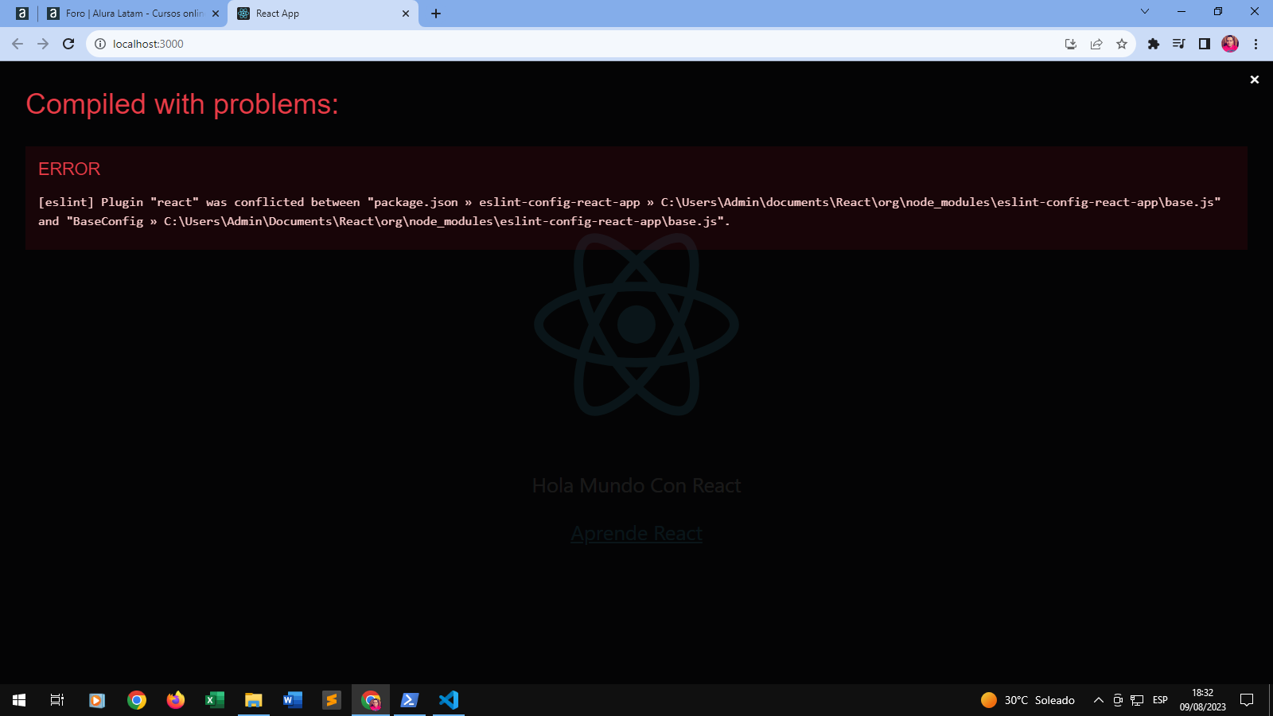
Task: Click the 'Compiled with problems:' heading
Action: [x=182, y=104]
